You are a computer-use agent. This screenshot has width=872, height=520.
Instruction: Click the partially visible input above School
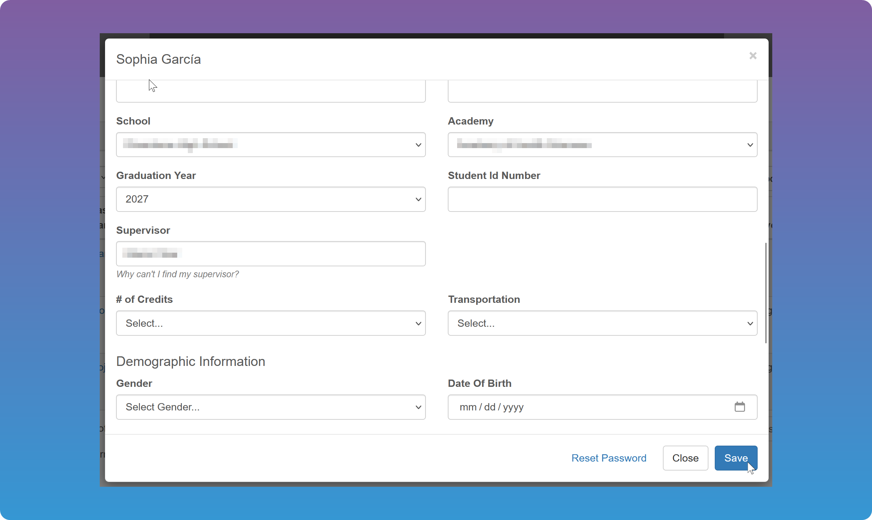pyautogui.click(x=271, y=91)
